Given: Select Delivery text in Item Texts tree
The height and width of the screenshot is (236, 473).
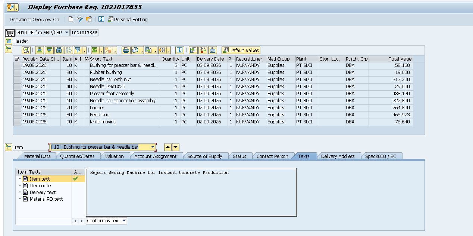Looking at the screenshot, I should tap(43, 193).
